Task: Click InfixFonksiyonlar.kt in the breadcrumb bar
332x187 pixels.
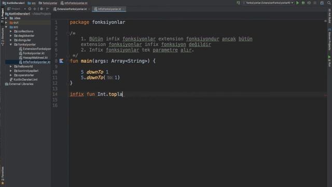Action: click(74, 3)
